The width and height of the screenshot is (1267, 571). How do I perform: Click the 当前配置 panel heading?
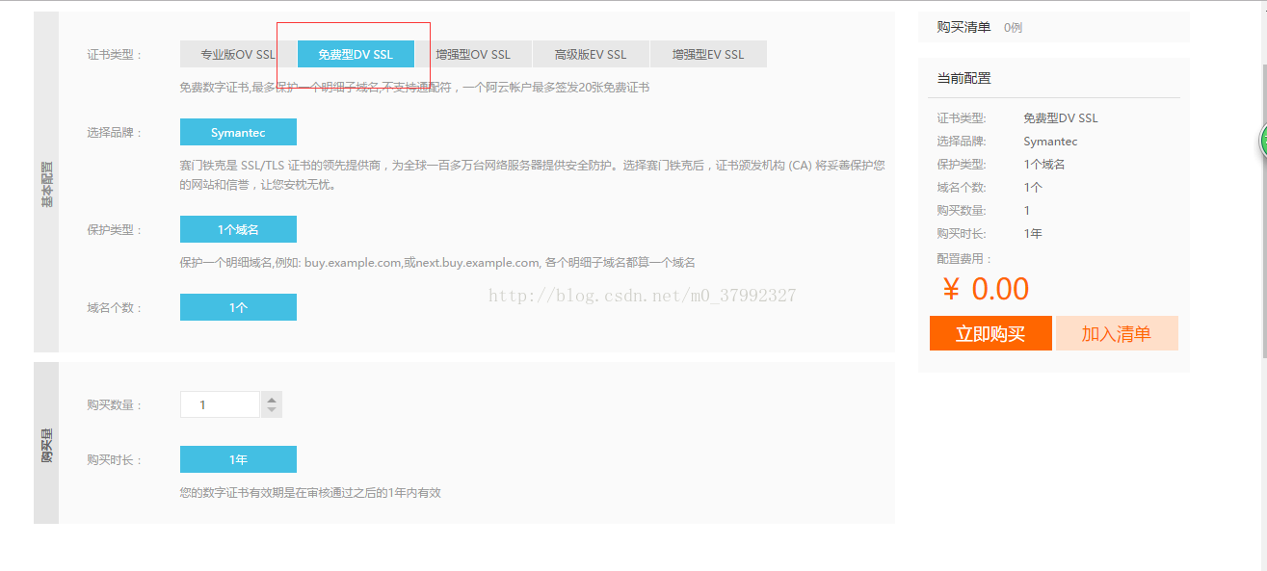pos(963,78)
